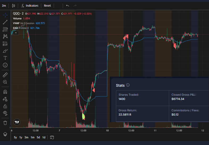Set date range to 3m
Viewport: 209px width, 145px height.
26,137
